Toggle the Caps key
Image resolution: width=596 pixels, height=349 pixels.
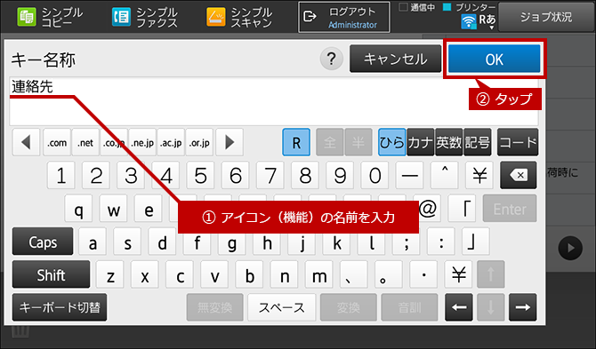(43, 242)
